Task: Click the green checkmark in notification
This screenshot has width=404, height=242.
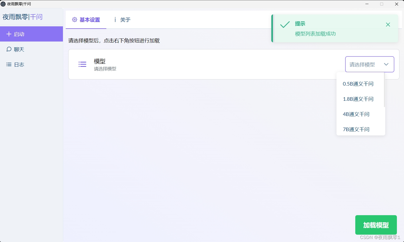Action: (x=285, y=25)
